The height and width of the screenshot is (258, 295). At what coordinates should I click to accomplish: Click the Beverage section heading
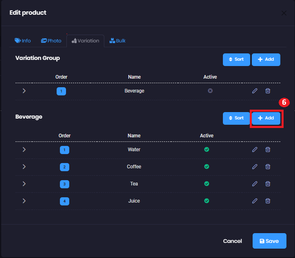click(29, 117)
